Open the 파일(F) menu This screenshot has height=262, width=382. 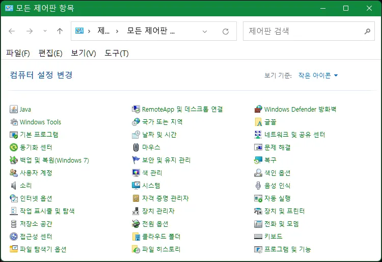coord(18,53)
